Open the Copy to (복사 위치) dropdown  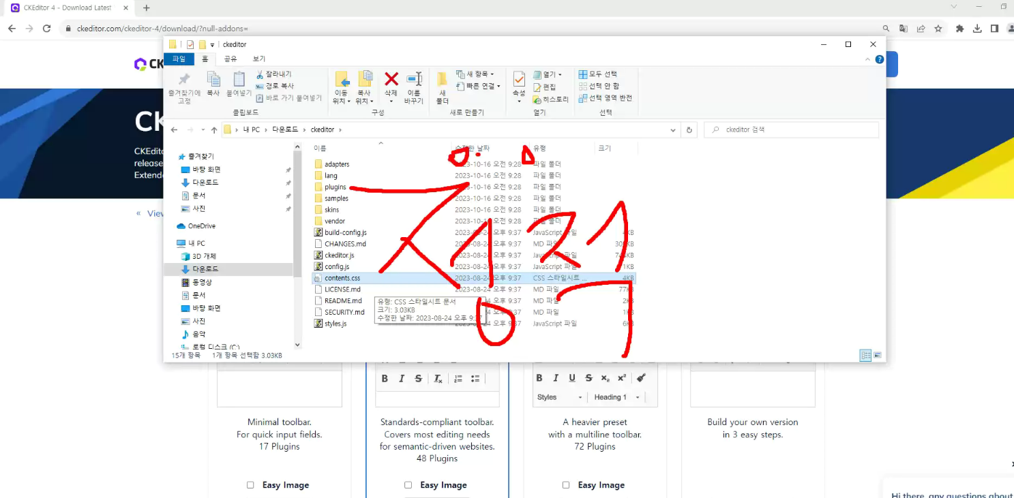(x=364, y=97)
